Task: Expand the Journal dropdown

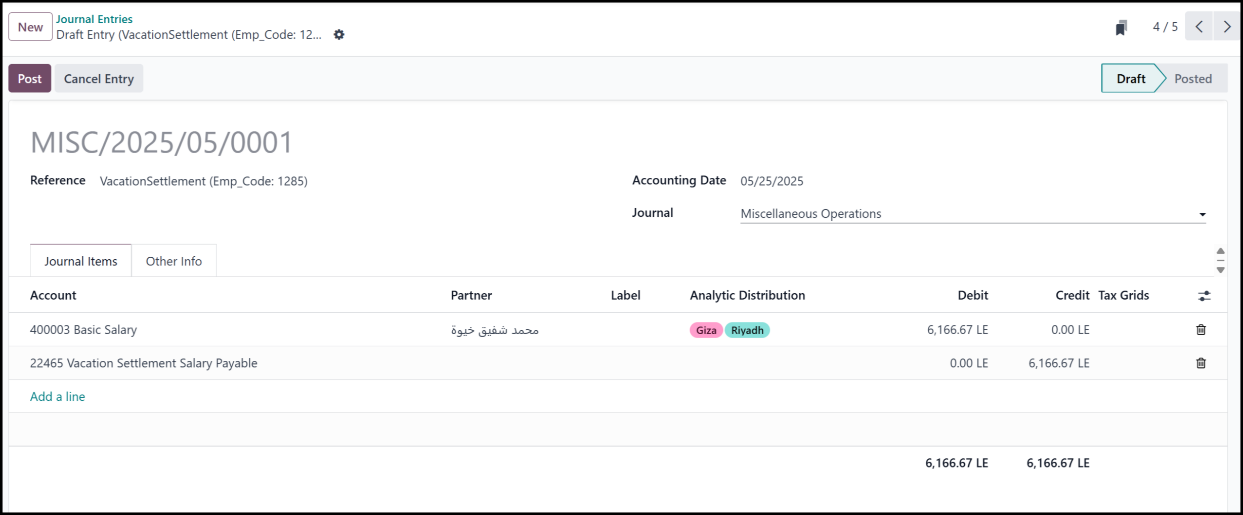Action: (1203, 214)
